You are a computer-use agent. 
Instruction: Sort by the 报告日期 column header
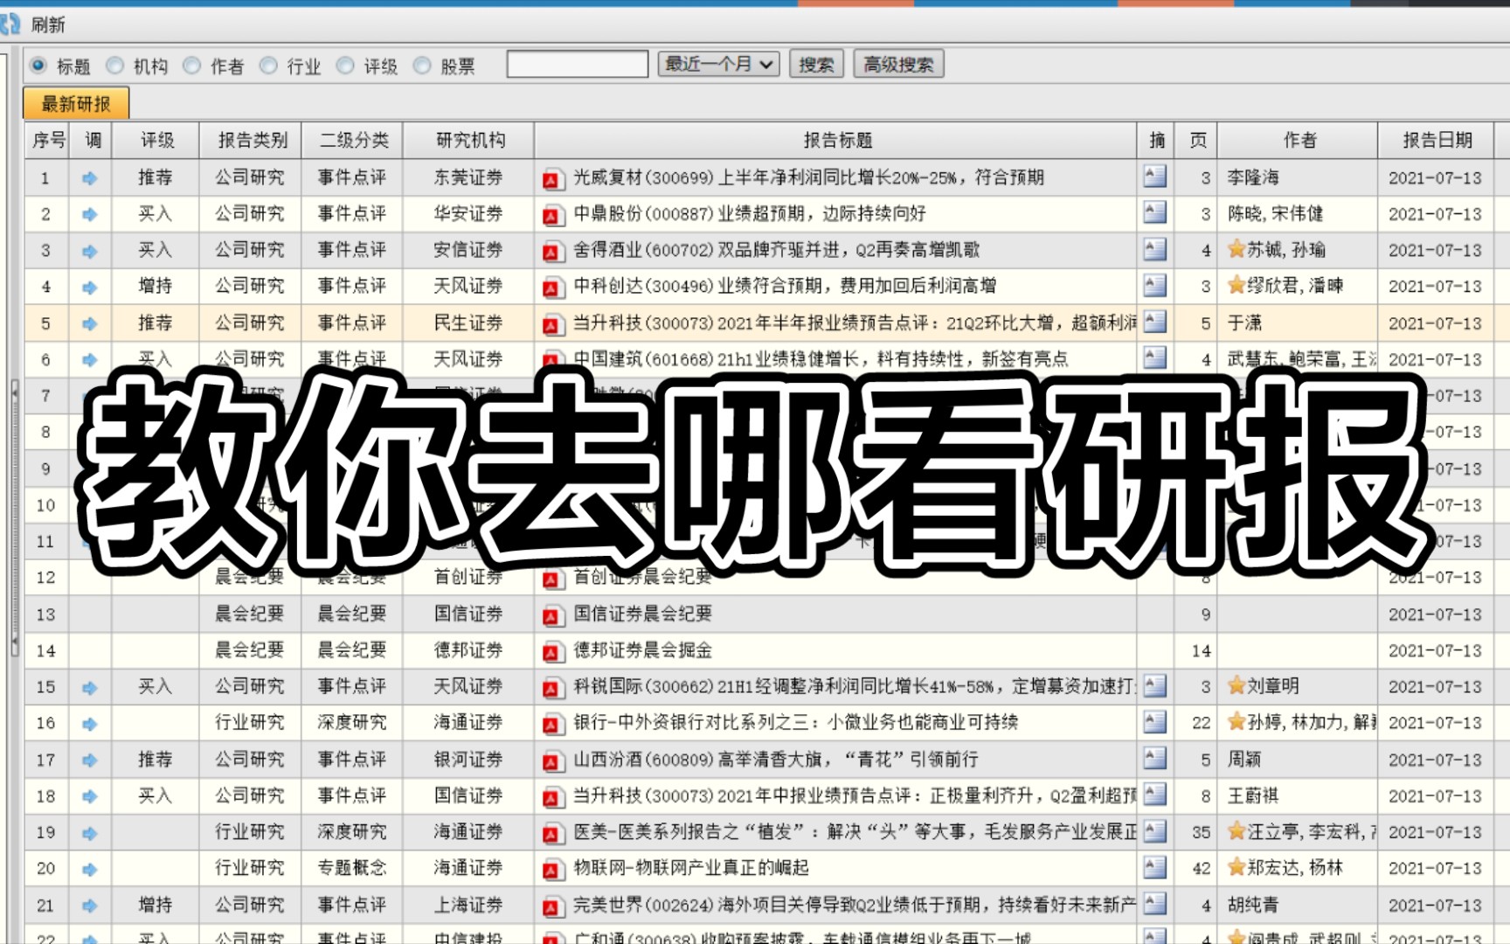click(x=1437, y=141)
